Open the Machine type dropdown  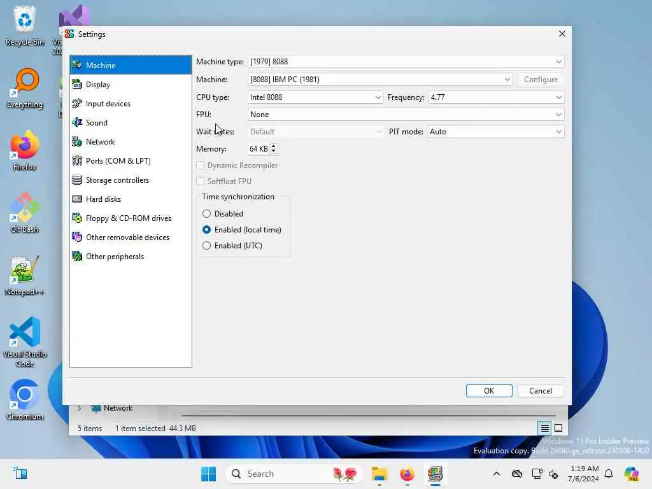click(x=406, y=62)
